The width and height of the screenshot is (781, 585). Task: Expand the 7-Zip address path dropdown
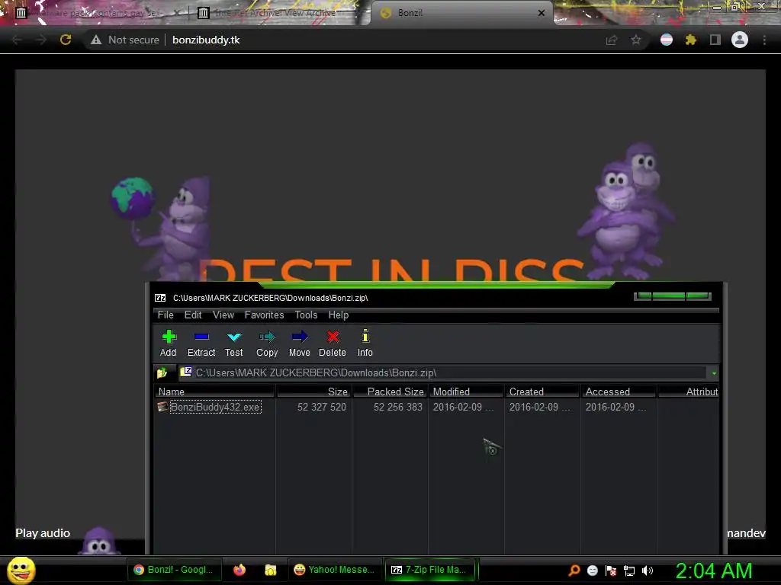click(x=714, y=373)
